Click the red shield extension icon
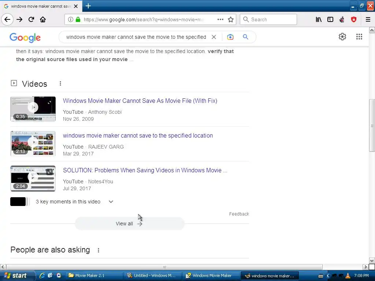 tap(353, 19)
